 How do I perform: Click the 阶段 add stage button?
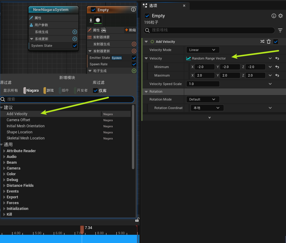click(130, 30)
